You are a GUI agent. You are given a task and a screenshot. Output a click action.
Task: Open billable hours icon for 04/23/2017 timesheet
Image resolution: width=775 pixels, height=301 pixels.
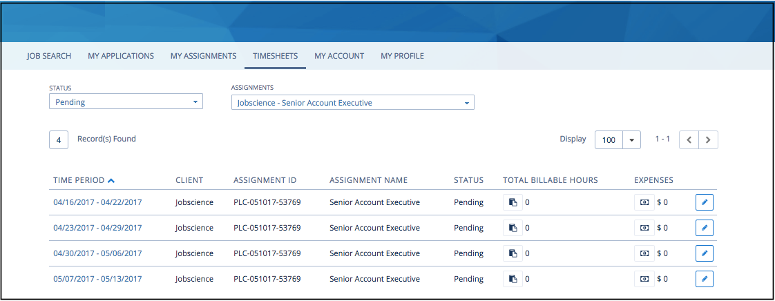tap(513, 228)
